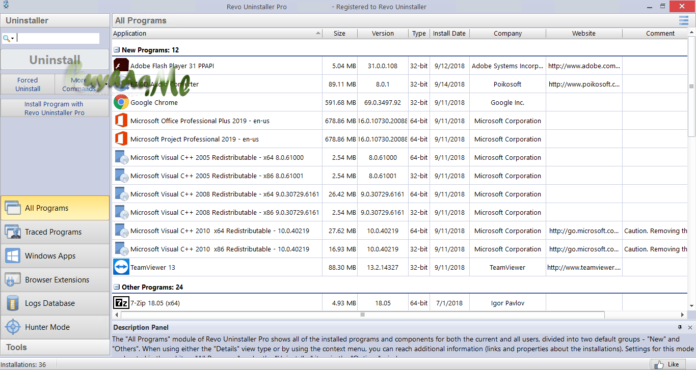
Task: Click icon of Visual C++ 2008 x86 Redistributable
Action: coord(121,212)
